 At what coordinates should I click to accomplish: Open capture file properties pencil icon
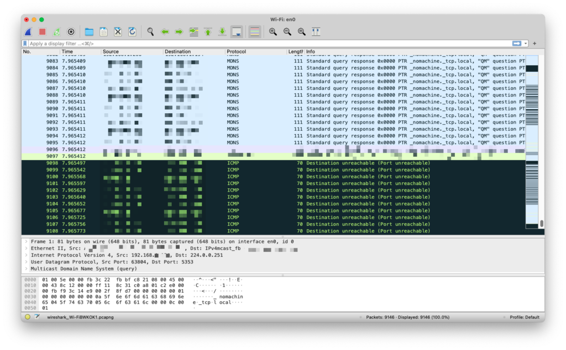37,317
